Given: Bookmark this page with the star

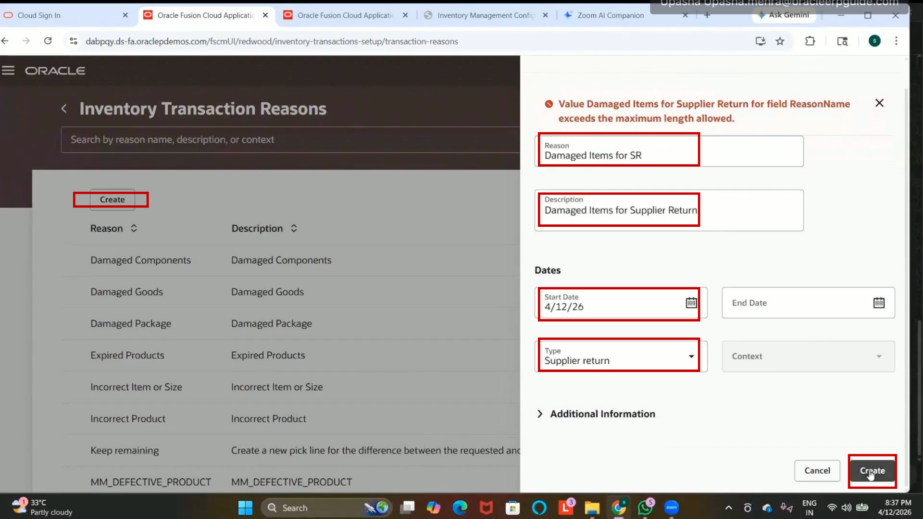Looking at the screenshot, I should [780, 41].
